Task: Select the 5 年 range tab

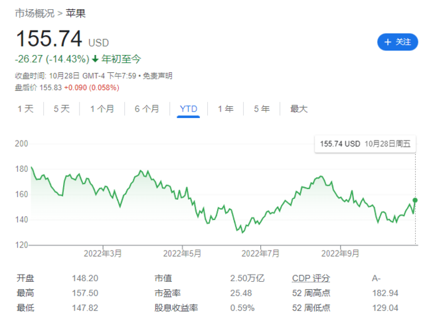Action: (x=262, y=109)
